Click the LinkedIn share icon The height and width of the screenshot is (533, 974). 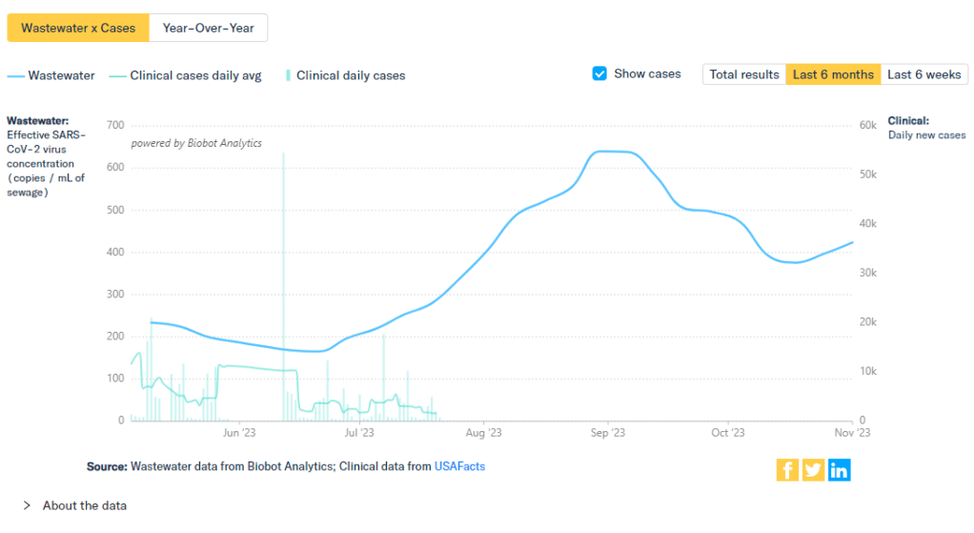[x=839, y=469]
